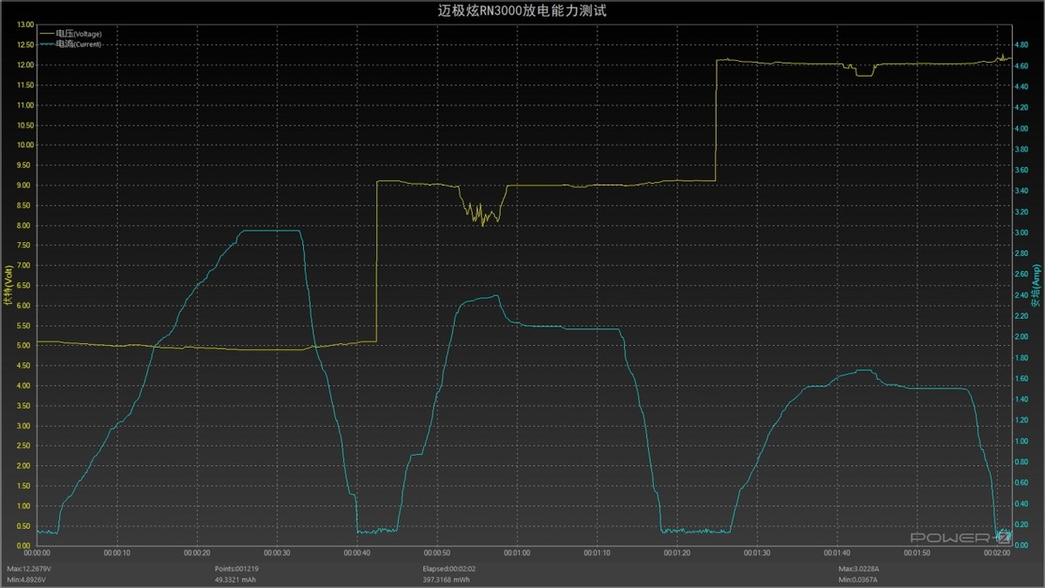The image size is (1045, 588).
Task: Click the 00:01:20 time axis tick
Action: click(677, 552)
